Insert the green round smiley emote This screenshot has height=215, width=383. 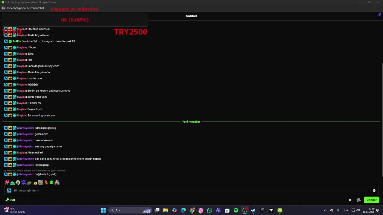(51, 182)
